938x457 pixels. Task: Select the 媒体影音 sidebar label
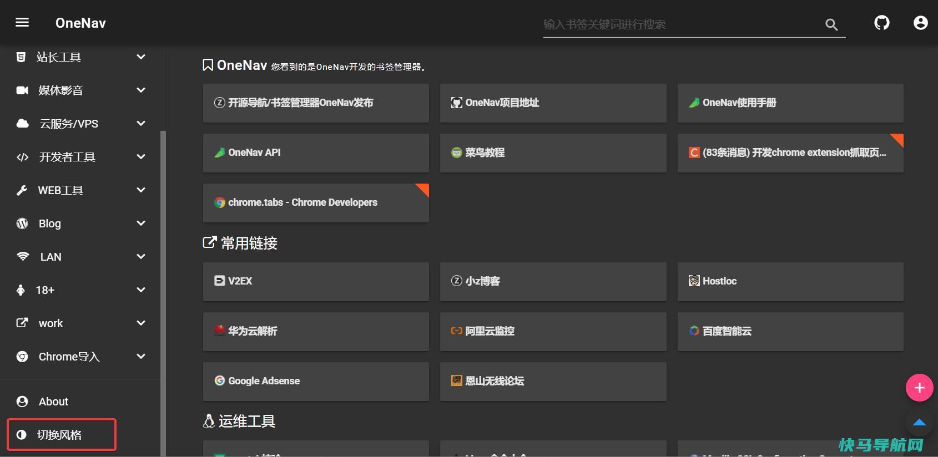pos(60,90)
